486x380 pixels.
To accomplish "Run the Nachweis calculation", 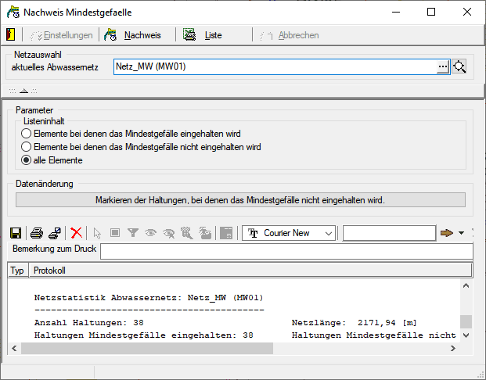I will click(133, 35).
